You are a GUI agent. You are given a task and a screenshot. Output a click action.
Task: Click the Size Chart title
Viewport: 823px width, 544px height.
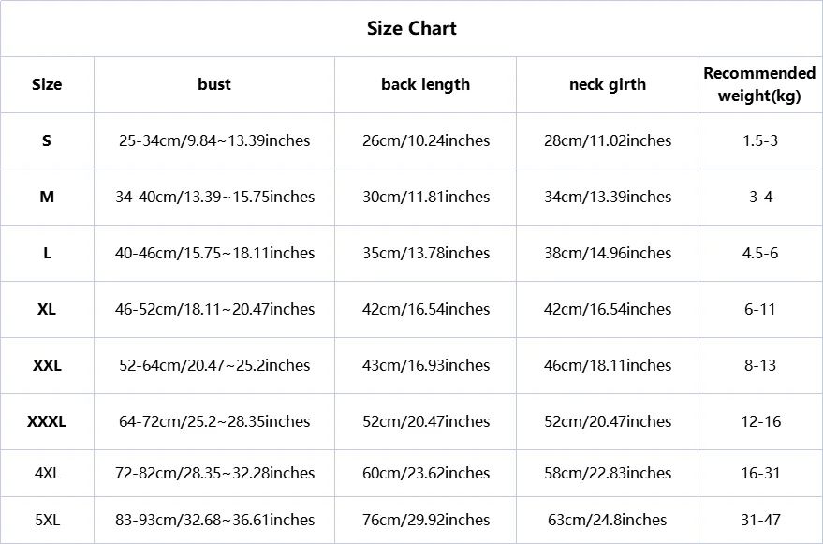click(412, 28)
